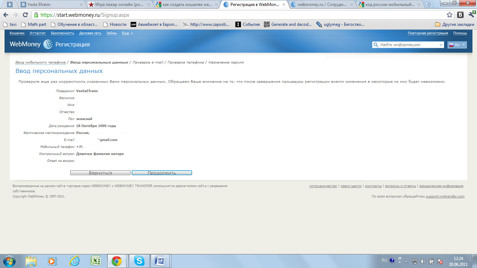Open a new browser tab
477x268 pixels.
[x=430, y=5]
